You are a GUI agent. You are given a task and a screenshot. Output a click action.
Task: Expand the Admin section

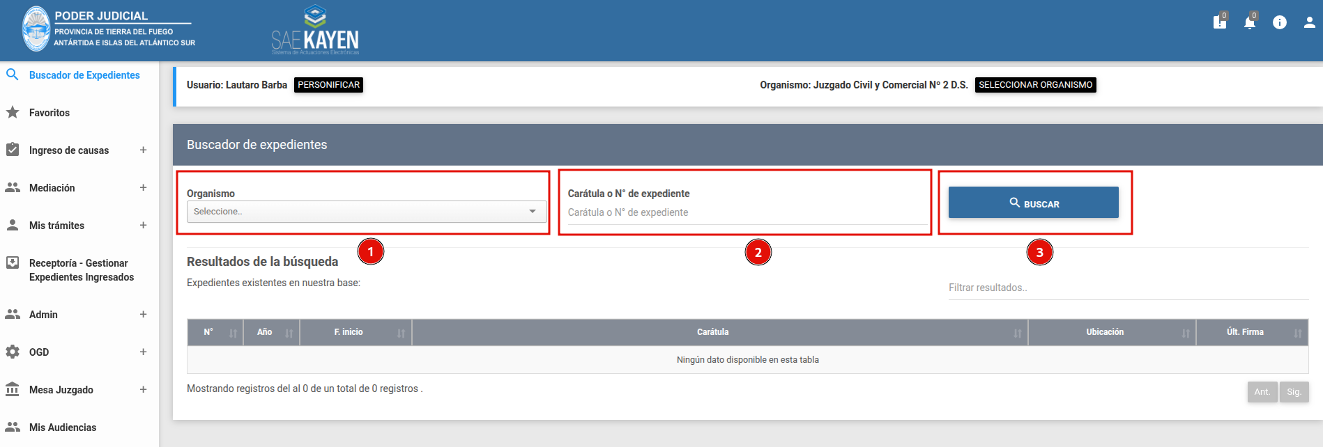(143, 314)
